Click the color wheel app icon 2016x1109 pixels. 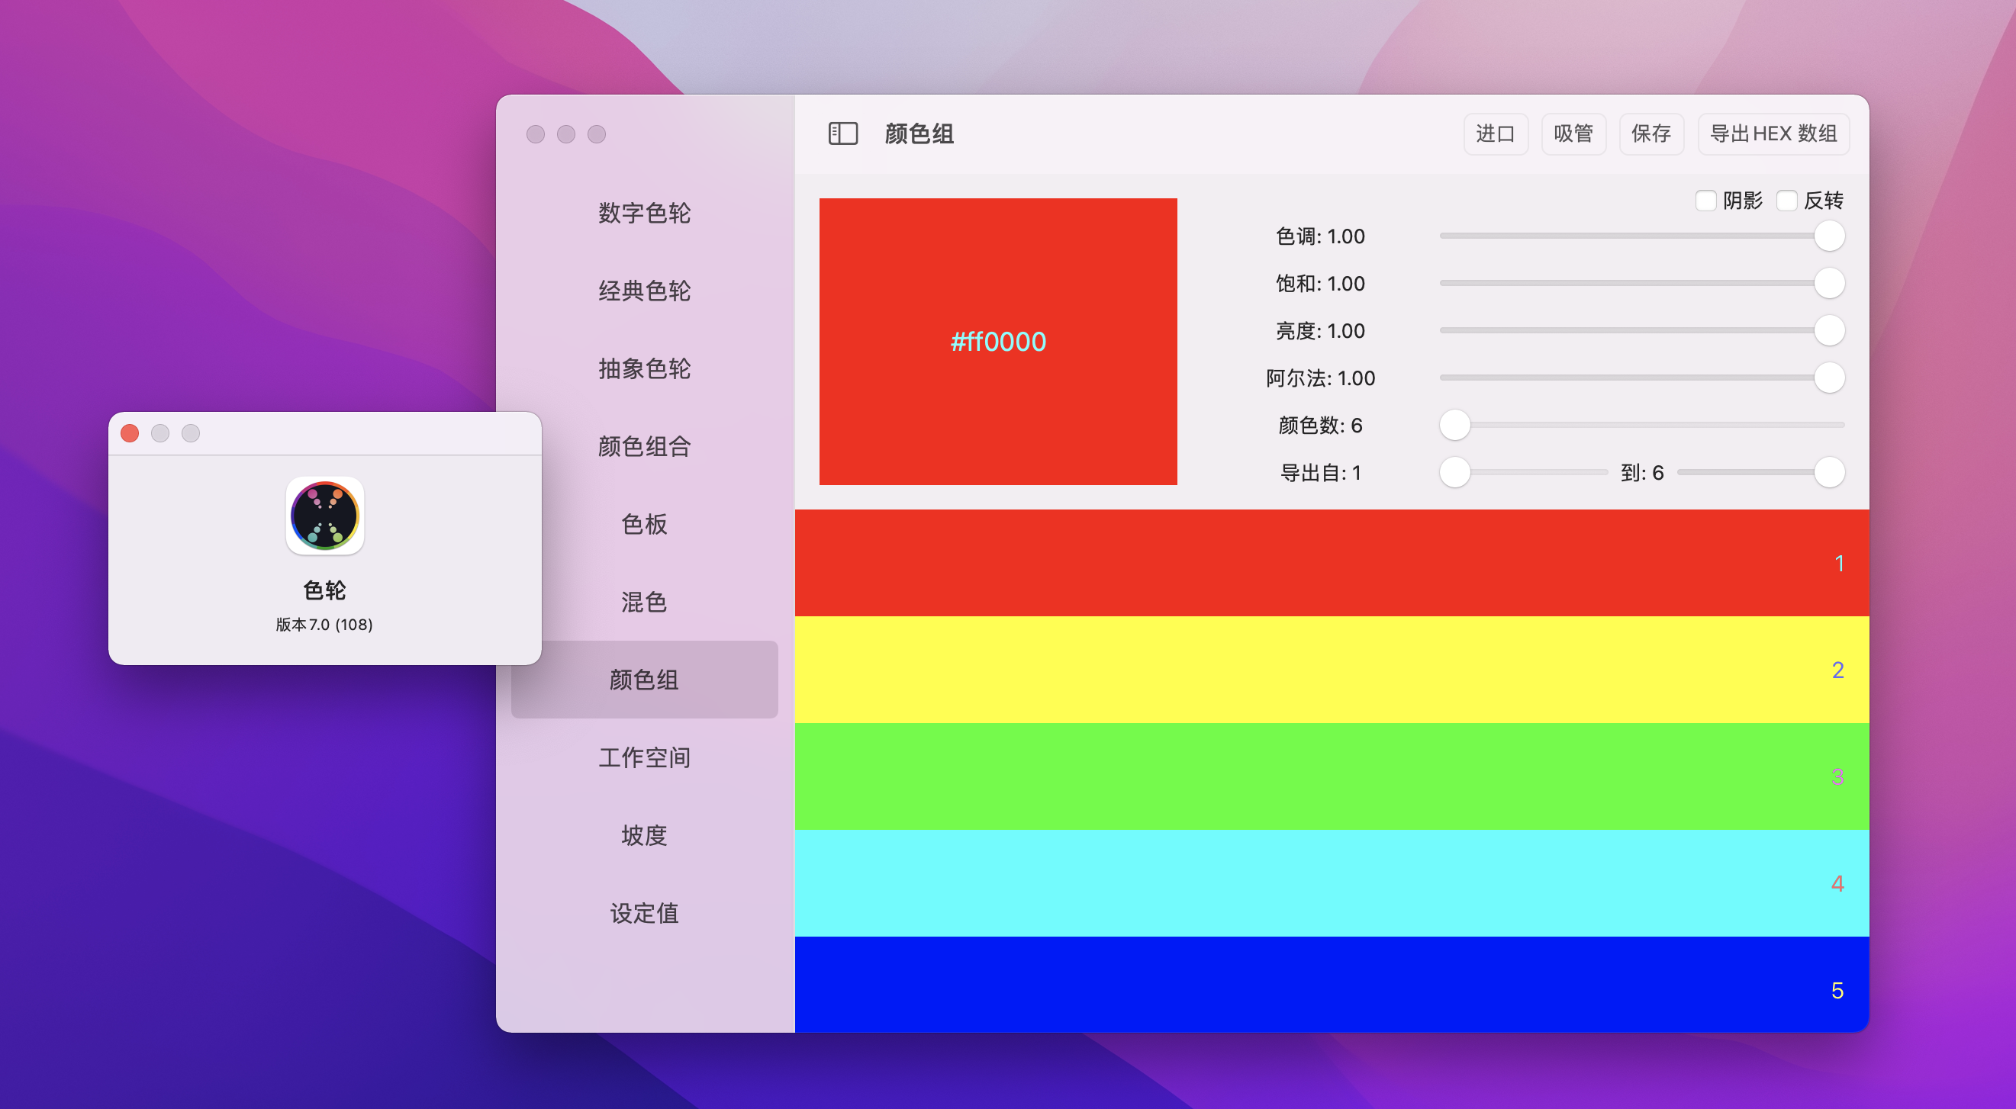pyautogui.click(x=325, y=516)
